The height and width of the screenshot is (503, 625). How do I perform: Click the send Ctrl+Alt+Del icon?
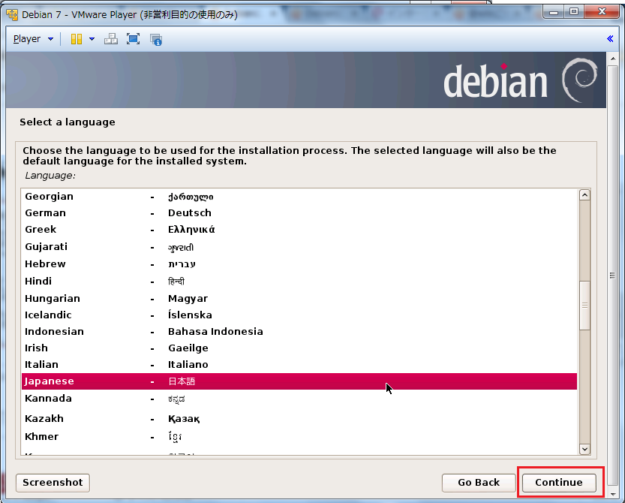[111, 39]
